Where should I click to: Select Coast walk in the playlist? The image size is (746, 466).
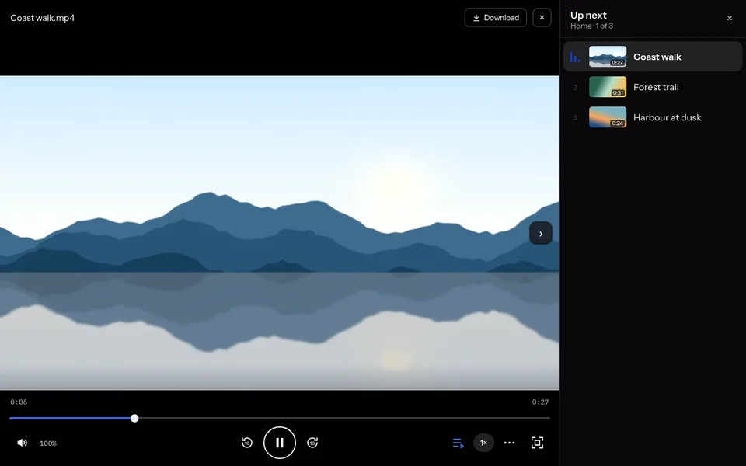[x=653, y=57]
